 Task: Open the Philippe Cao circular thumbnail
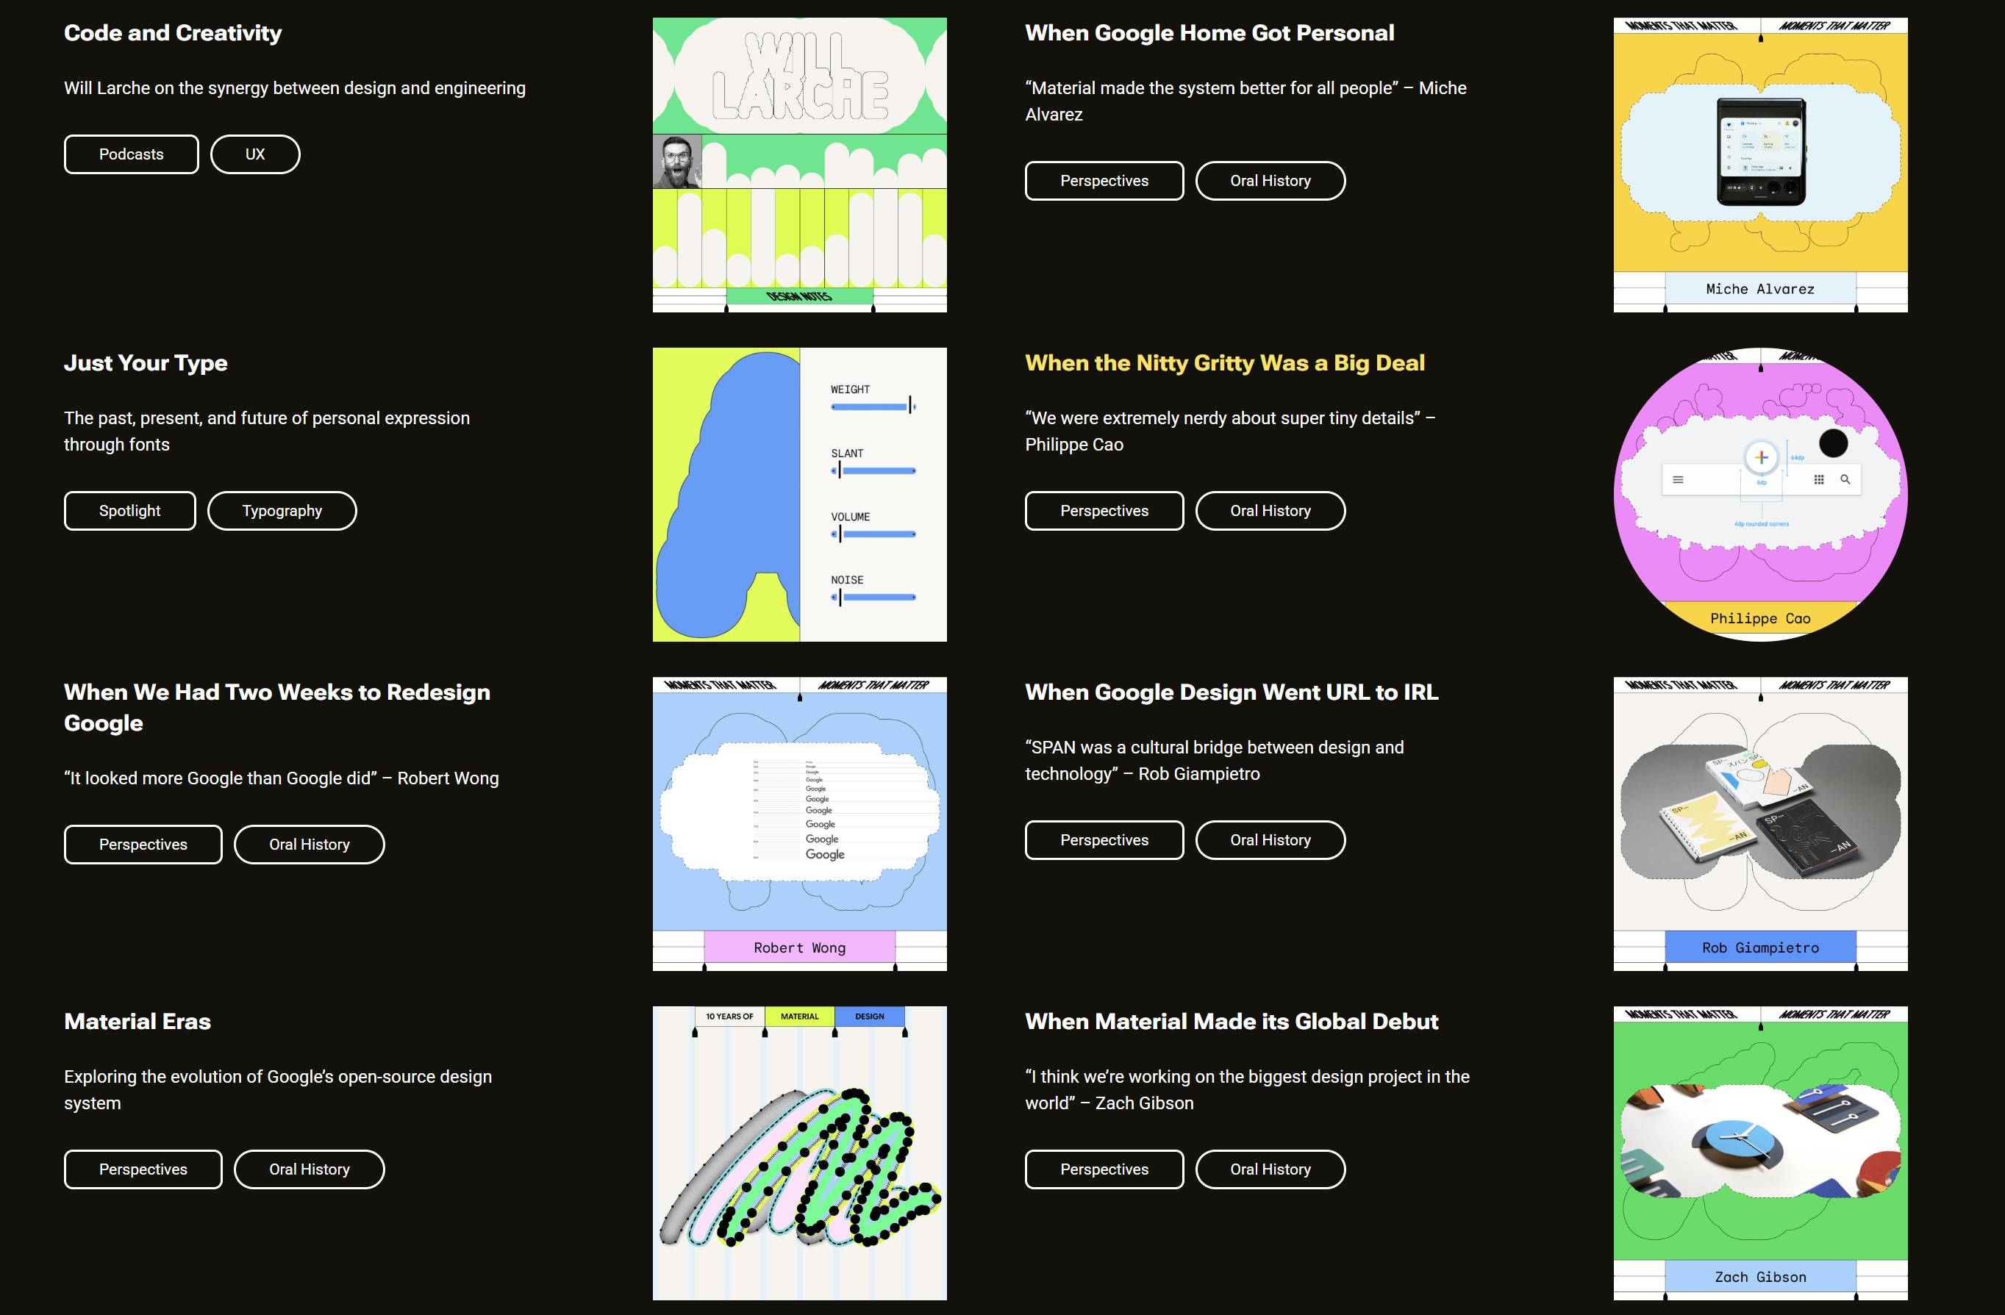click(x=1760, y=494)
